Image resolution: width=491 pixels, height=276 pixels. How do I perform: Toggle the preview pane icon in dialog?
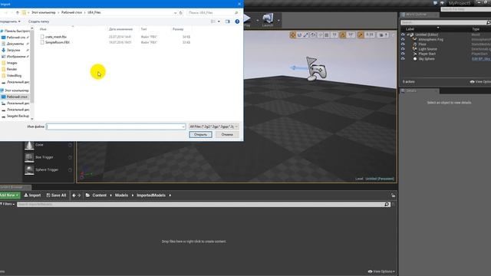(x=227, y=21)
